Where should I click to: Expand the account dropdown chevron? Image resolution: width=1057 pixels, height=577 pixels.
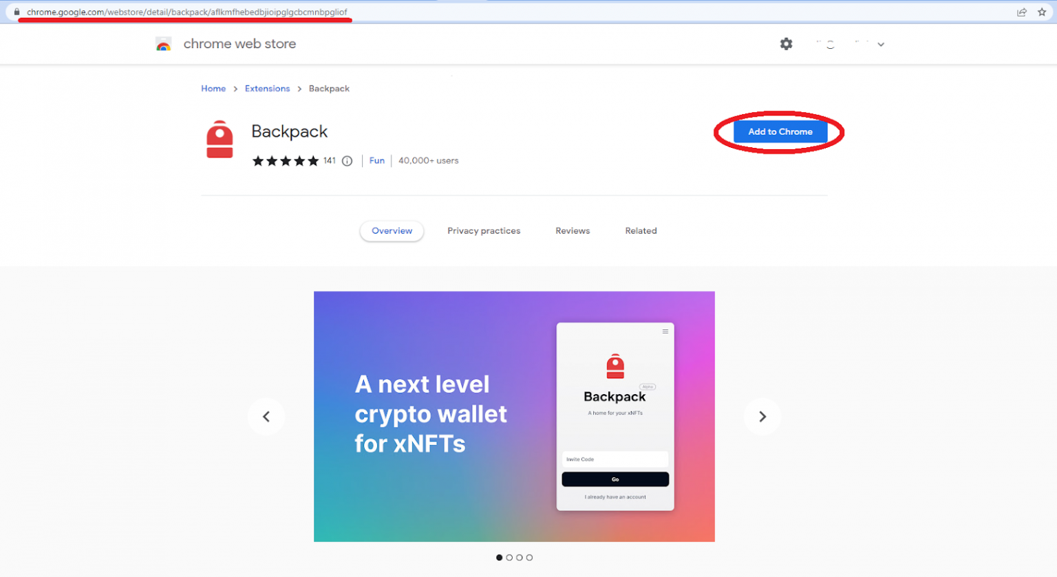point(881,45)
